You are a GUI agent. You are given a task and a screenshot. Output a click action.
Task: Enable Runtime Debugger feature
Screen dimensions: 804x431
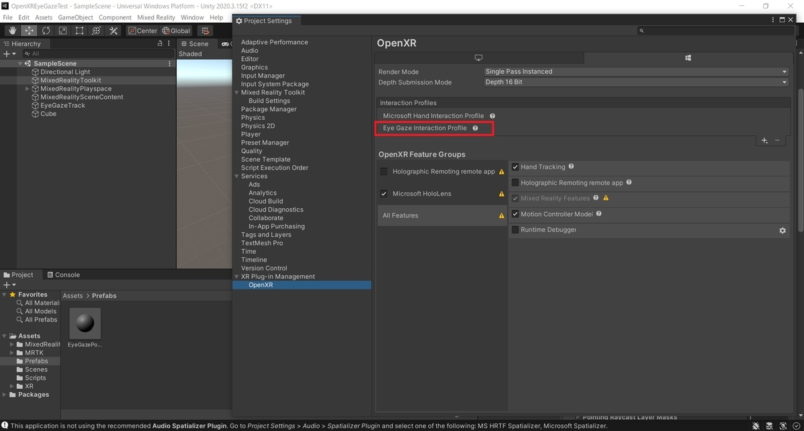click(x=515, y=230)
